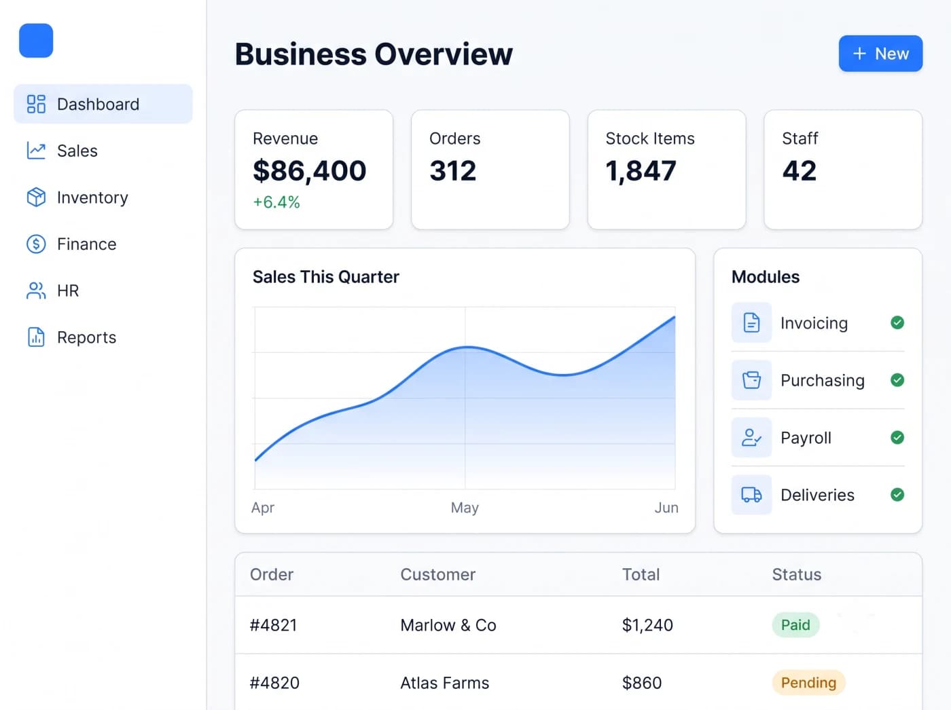The height and width of the screenshot is (710, 951).
Task: Click the Status column header
Action: click(797, 574)
